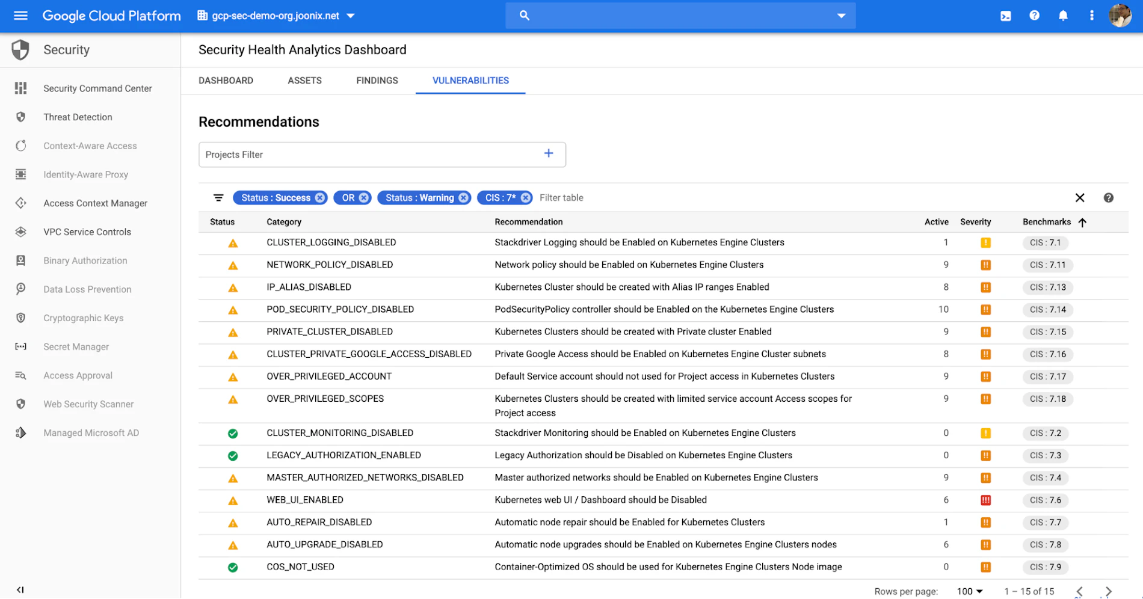Open notifications bell

(x=1063, y=16)
